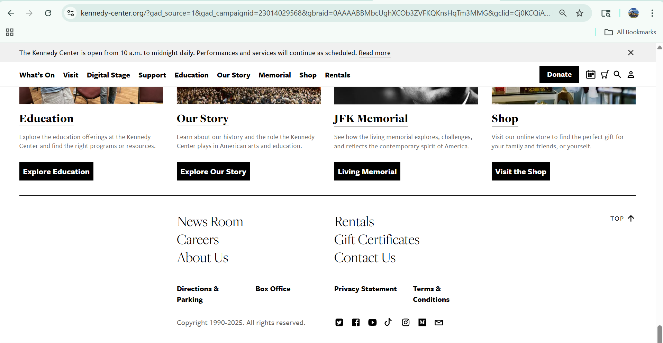Open the What's On menu
663x343 pixels.
[x=37, y=75]
